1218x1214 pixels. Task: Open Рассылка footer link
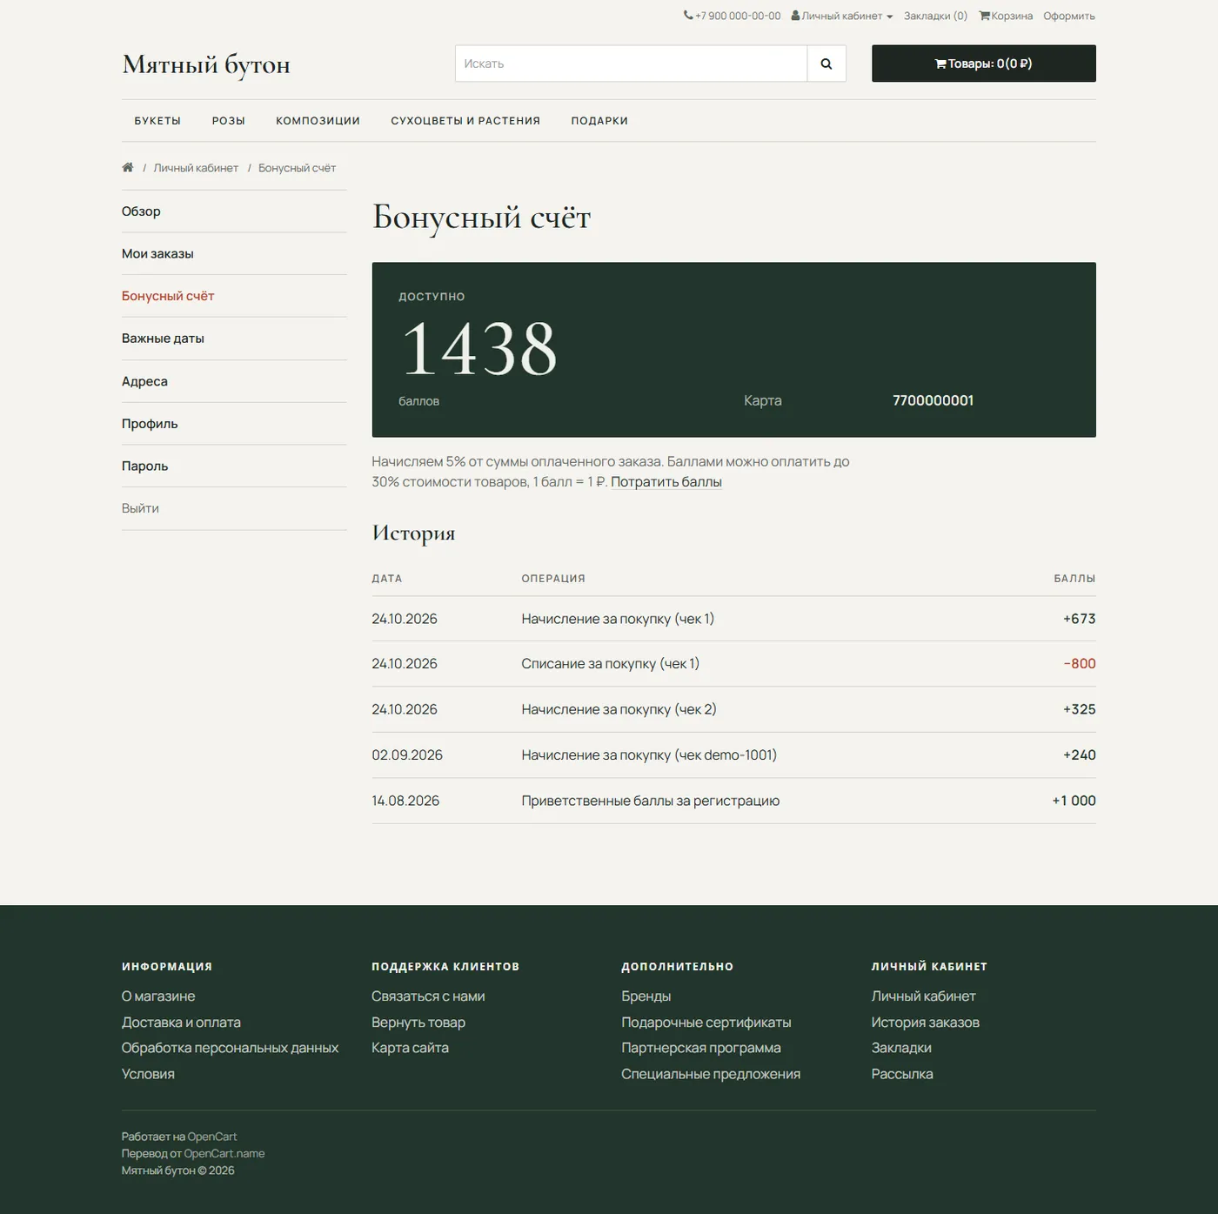point(902,1074)
